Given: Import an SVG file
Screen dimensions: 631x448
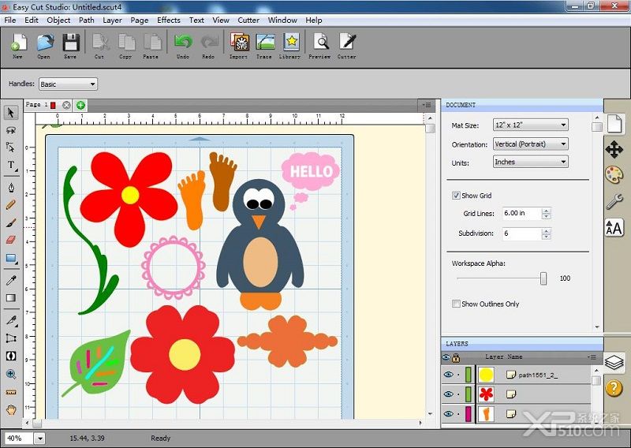Looking at the screenshot, I should pyautogui.click(x=239, y=46).
